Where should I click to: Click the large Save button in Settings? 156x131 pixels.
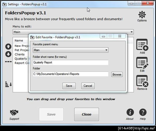point(51,114)
